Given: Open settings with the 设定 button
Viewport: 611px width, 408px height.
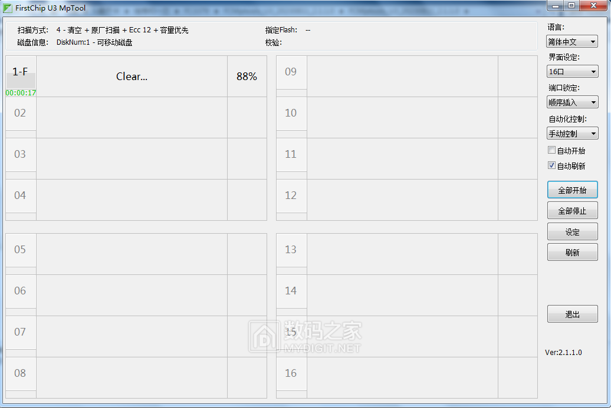Looking at the screenshot, I should 572,232.
